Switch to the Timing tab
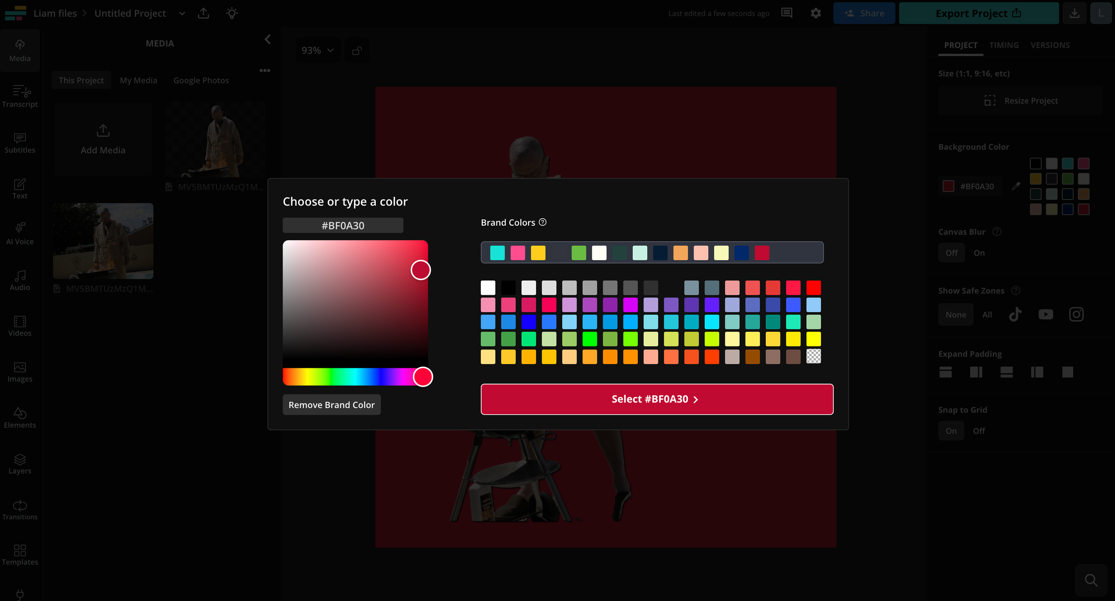The width and height of the screenshot is (1115, 601). point(1003,45)
